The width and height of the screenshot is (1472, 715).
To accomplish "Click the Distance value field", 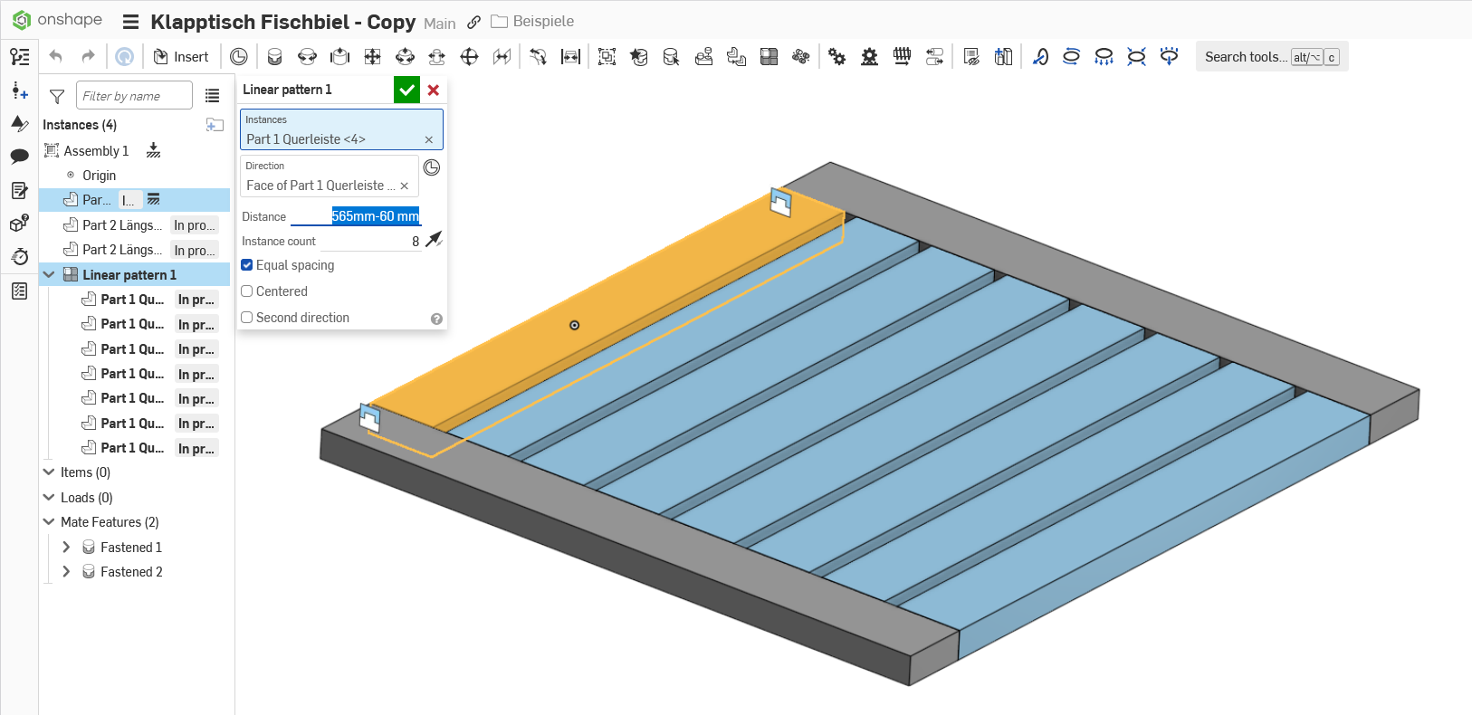I will [x=357, y=216].
